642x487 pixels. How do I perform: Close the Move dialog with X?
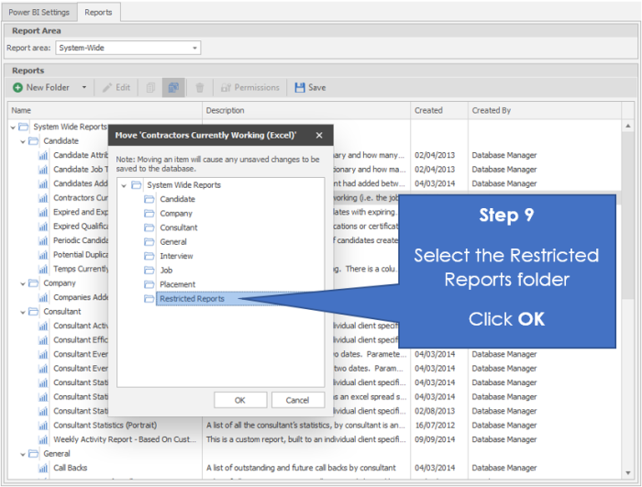point(319,136)
